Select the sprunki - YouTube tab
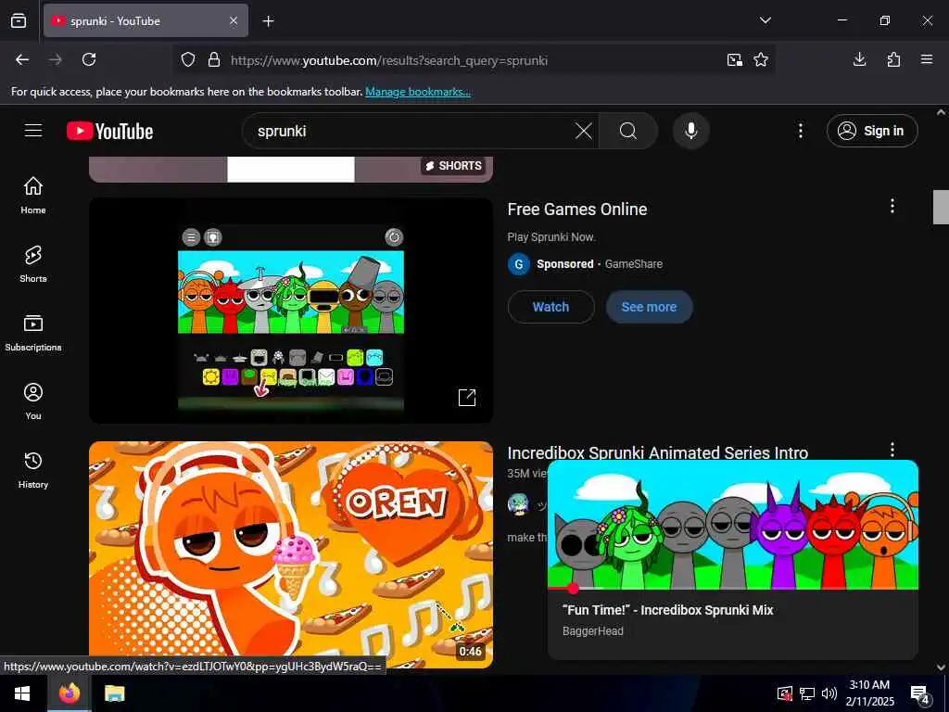This screenshot has height=712, width=949. coord(146,20)
